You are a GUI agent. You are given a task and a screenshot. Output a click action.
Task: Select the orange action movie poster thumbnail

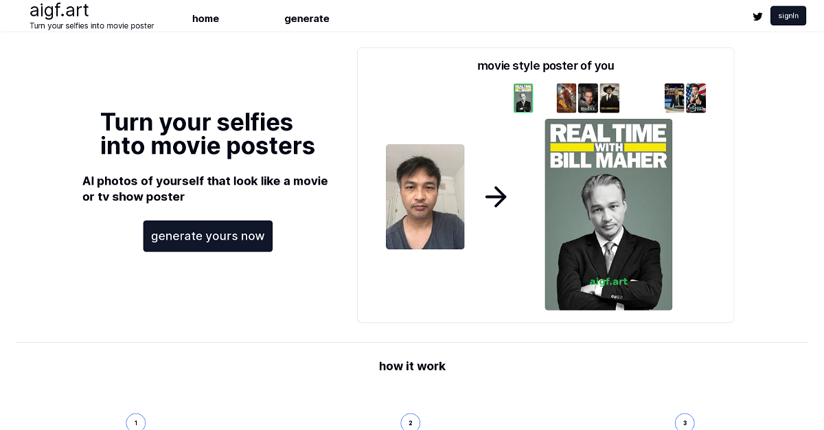[x=566, y=98]
